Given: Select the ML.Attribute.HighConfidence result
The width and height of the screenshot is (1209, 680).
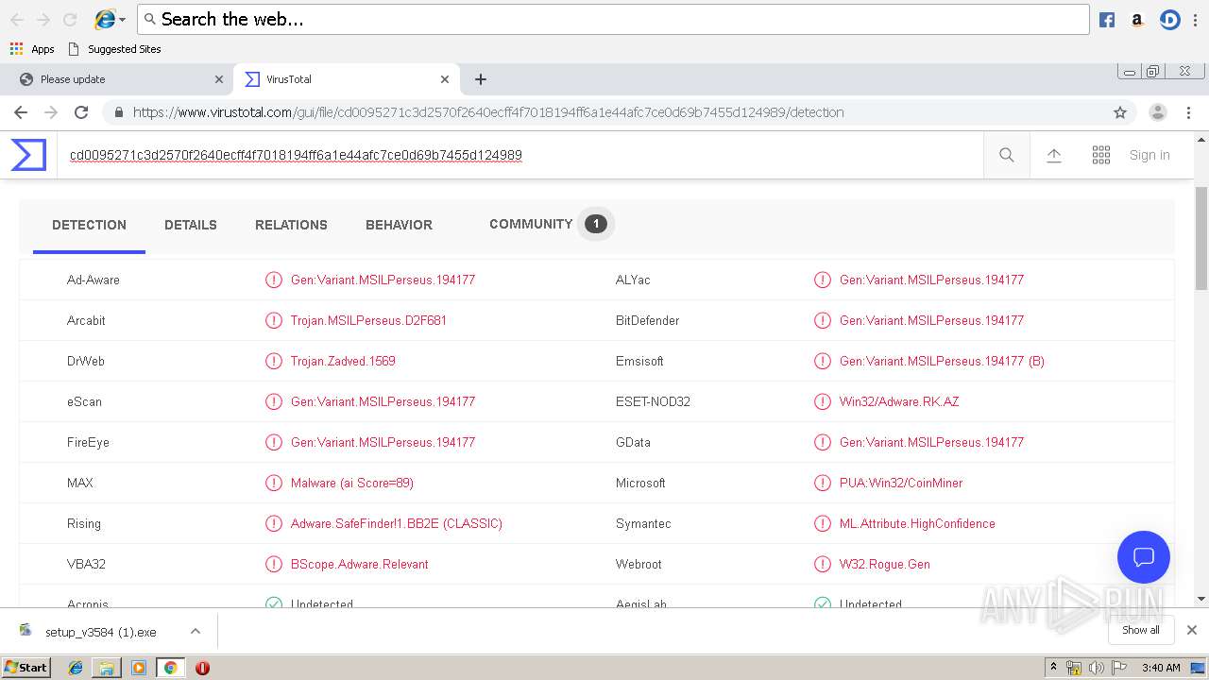Looking at the screenshot, I should pos(917,523).
